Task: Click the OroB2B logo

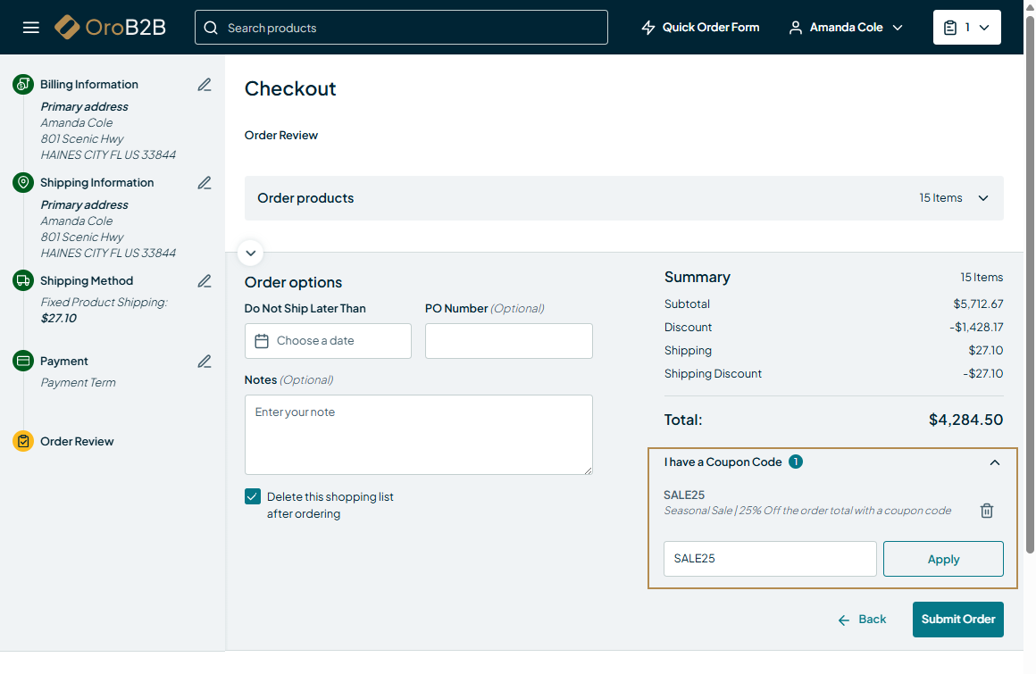Action: click(x=111, y=28)
